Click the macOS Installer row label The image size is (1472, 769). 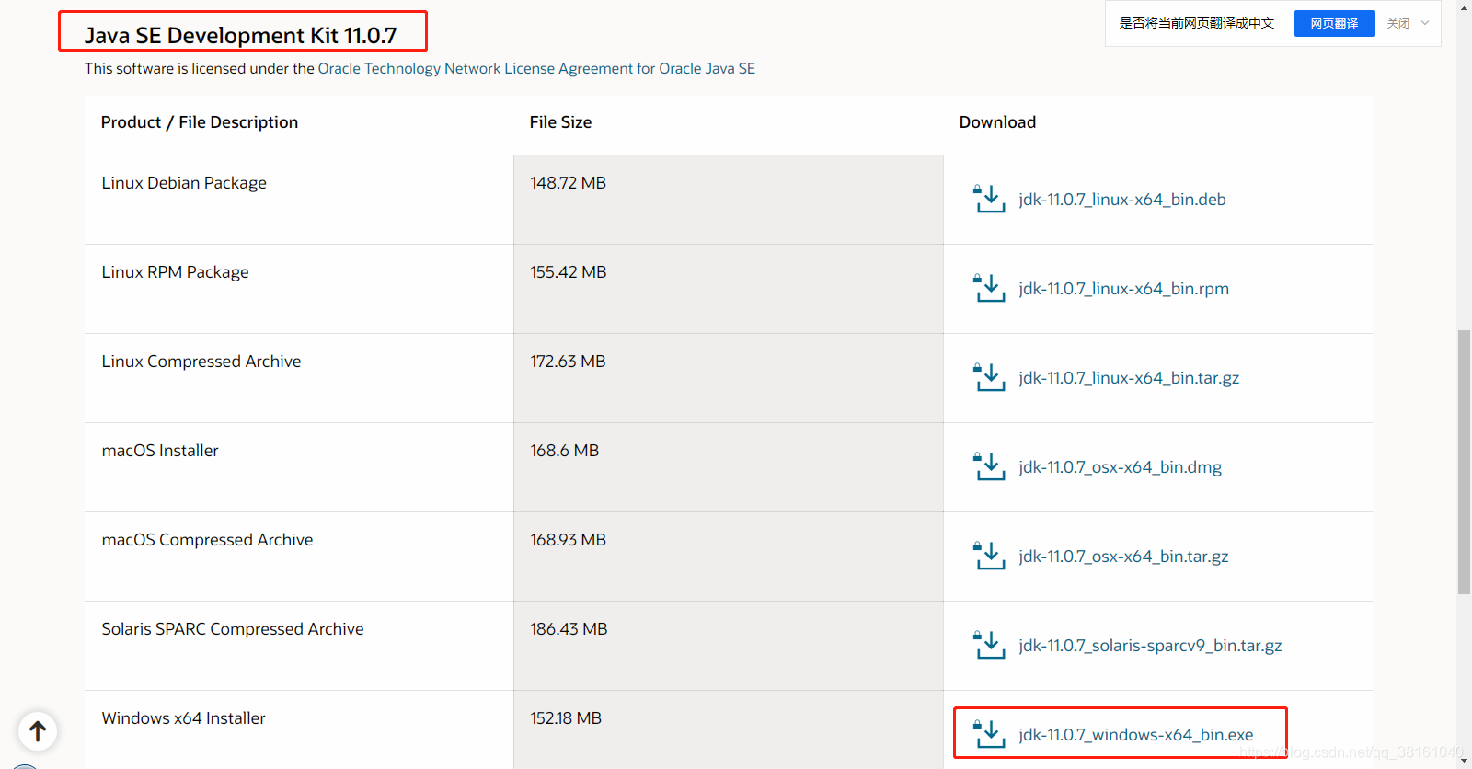(x=160, y=451)
